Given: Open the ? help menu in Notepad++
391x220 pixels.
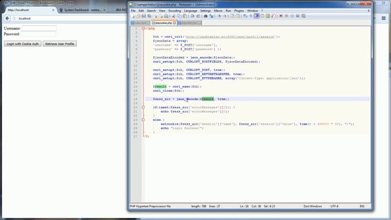Looking at the screenshot, I should click(262, 11).
